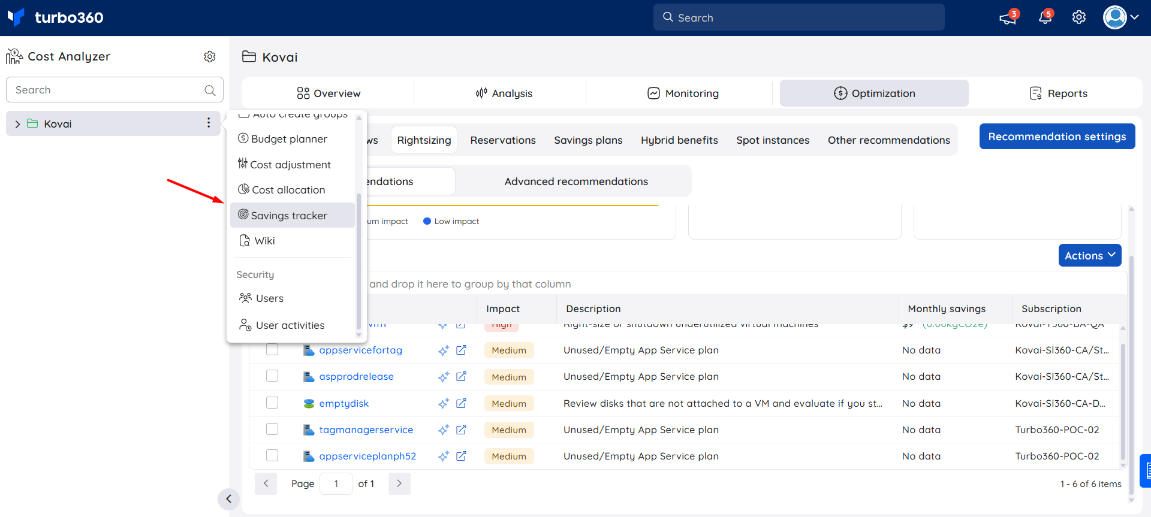Viewport: 1151px width, 517px height.
Task: Select the appservicefortag row checkbox
Action: (272, 350)
